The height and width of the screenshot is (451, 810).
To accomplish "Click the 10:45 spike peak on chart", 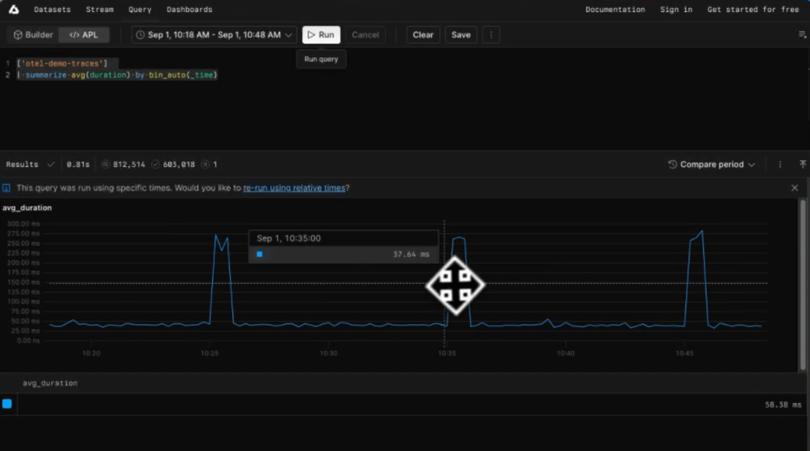I will tap(702, 231).
